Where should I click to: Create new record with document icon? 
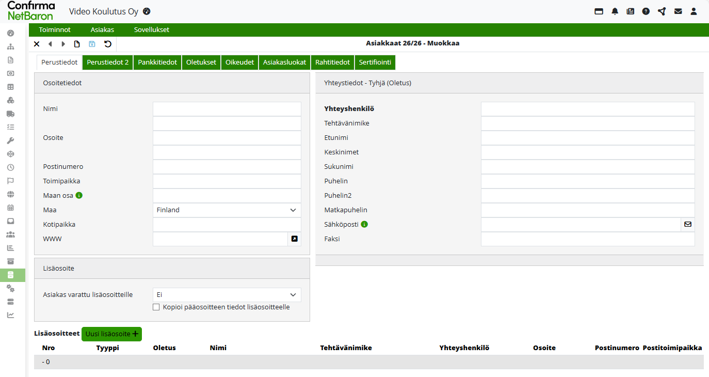point(77,44)
